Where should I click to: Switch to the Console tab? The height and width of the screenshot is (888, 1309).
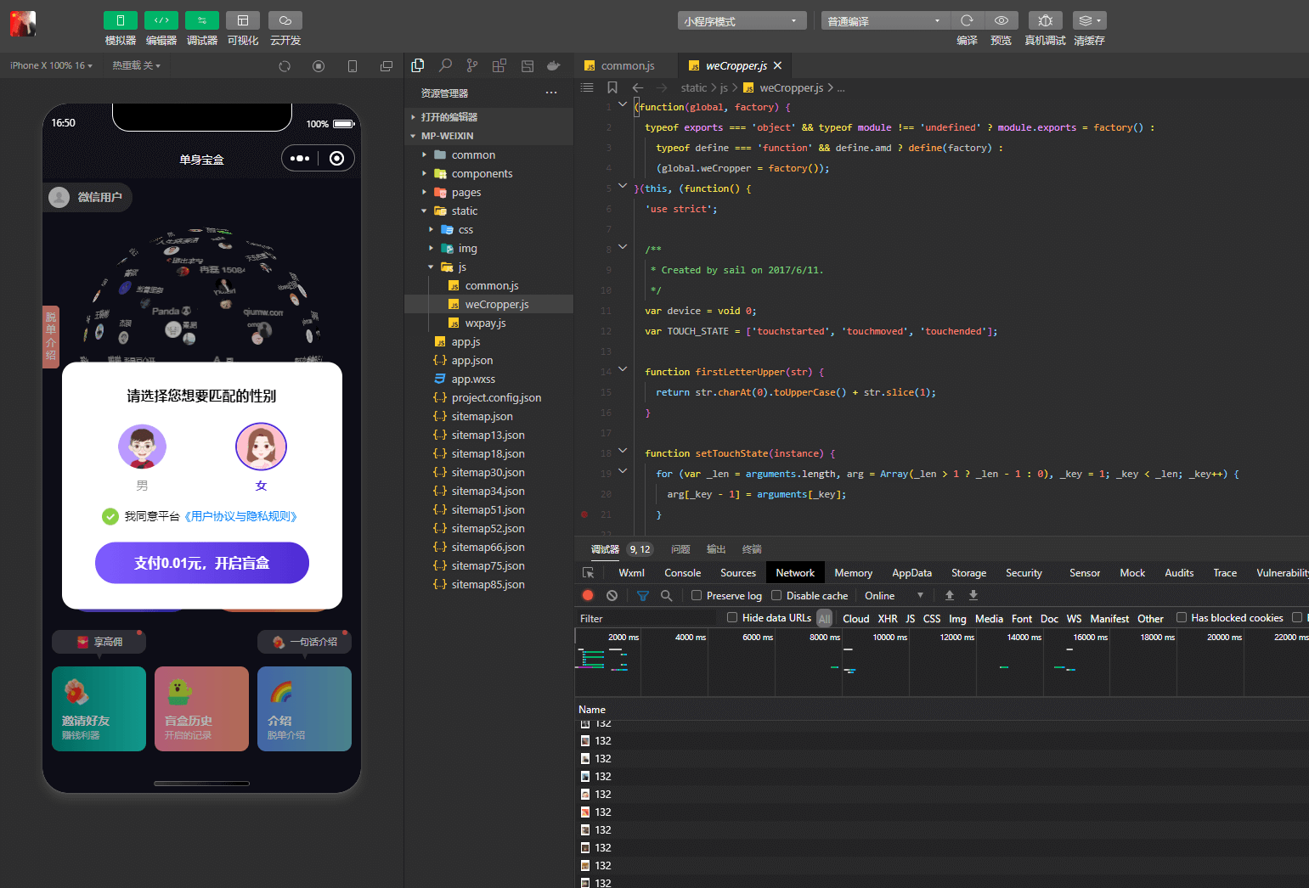pyautogui.click(x=682, y=573)
